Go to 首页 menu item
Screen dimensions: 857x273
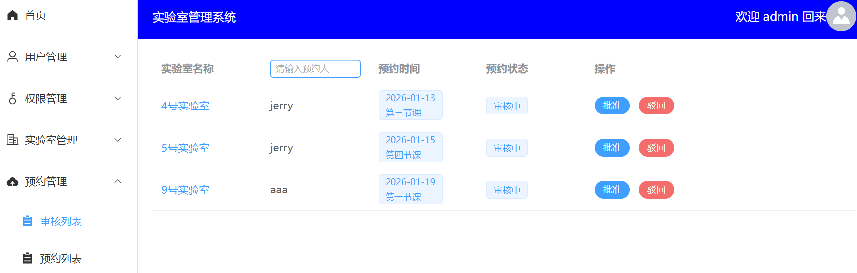tap(35, 15)
